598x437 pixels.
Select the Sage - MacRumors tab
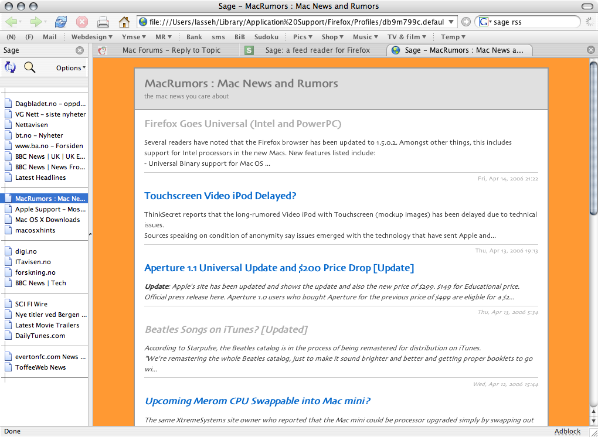coord(459,50)
